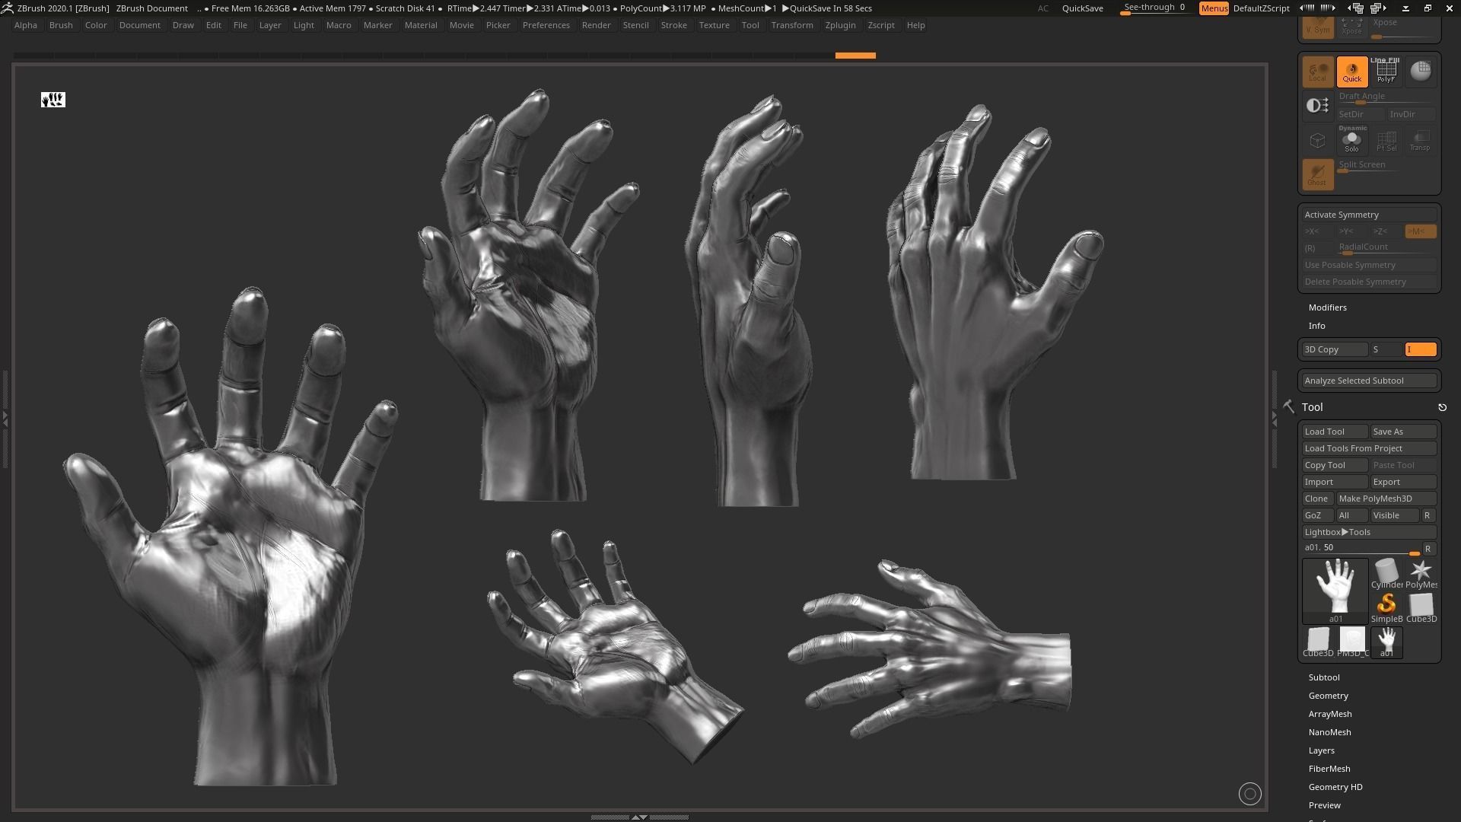This screenshot has width=1461, height=822.
Task: Toggle AC auto-collapse option
Action: pos(1043,8)
